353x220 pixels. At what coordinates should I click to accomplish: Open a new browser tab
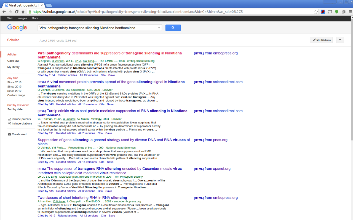(49, 5)
